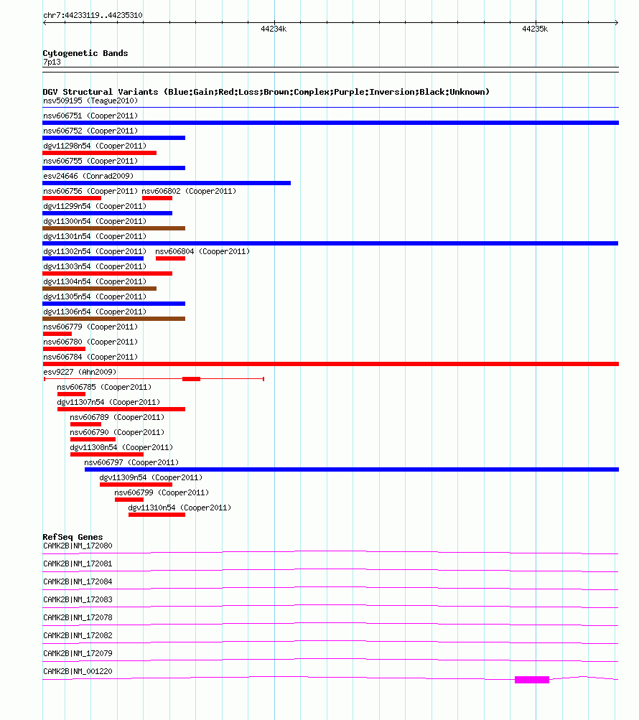Viewport: 639px width, 720px height.
Task: Click the brown bar under dgv11304n54
Action: [99, 289]
